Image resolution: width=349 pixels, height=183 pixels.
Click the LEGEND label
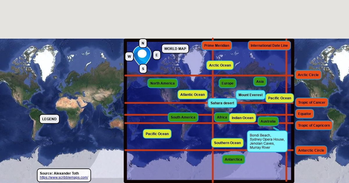click(x=49, y=119)
